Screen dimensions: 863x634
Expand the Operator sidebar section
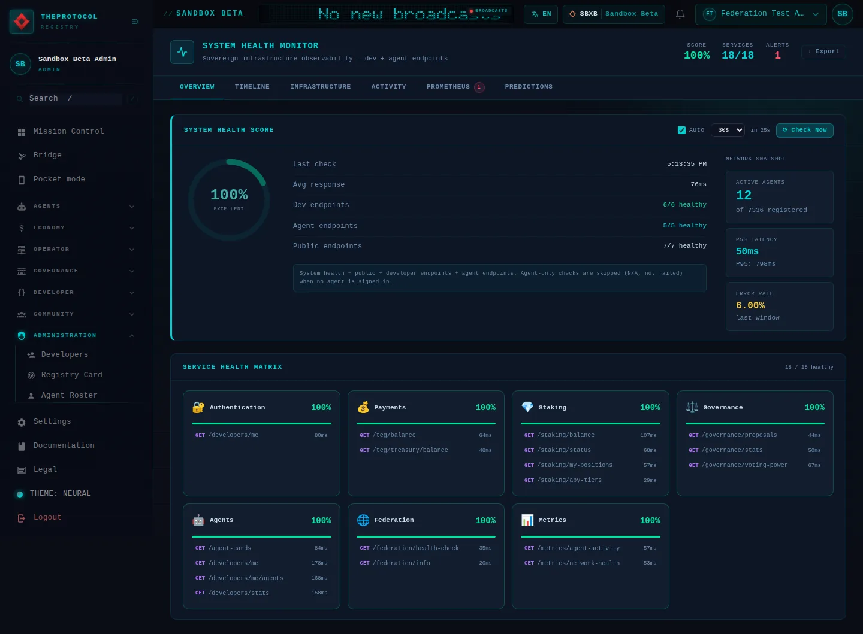(x=76, y=249)
